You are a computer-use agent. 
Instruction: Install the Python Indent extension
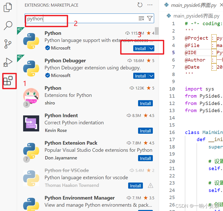click(x=145, y=131)
